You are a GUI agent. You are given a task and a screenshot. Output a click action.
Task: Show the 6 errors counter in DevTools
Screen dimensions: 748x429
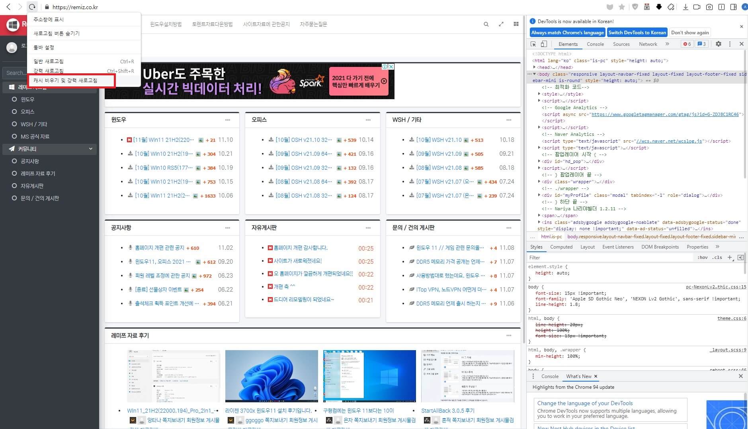point(687,44)
